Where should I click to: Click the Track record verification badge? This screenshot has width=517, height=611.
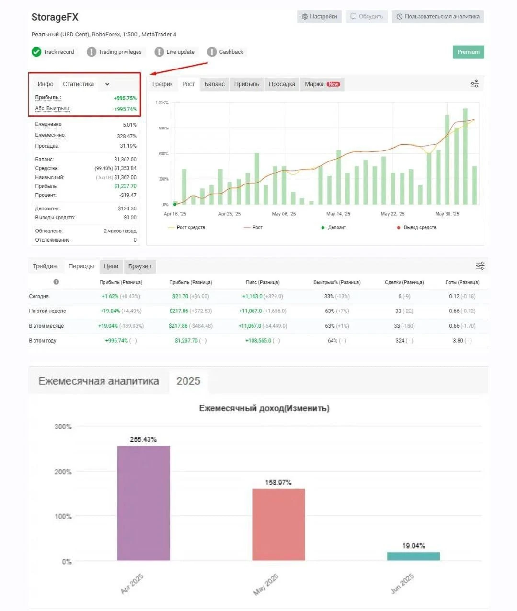click(36, 51)
